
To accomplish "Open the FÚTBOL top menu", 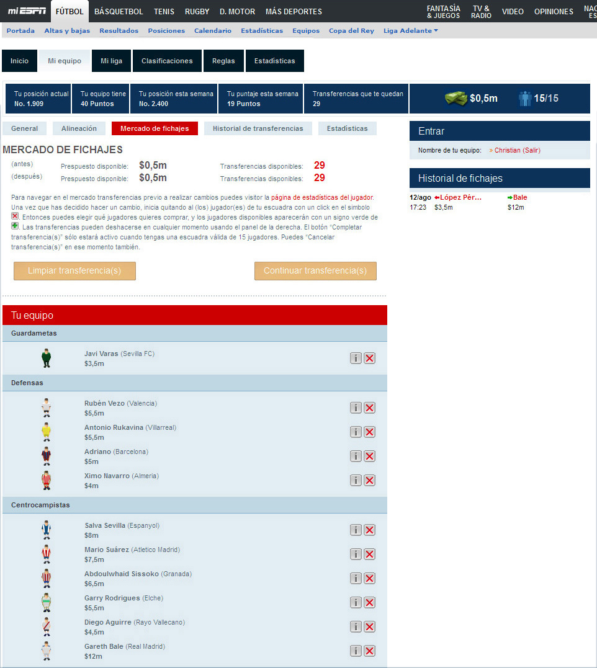I will point(70,12).
